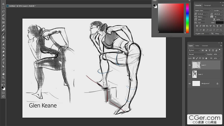Change the screen mode
Viewport: 224px width, 126px height.
tap(3, 96)
